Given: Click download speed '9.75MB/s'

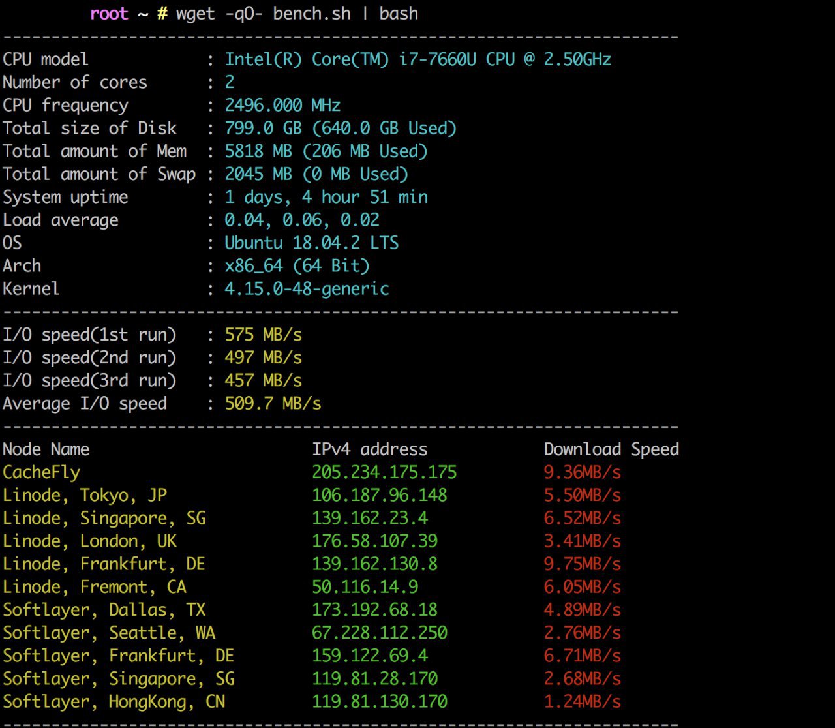Looking at the screenshot, I should click(x=583, y=564).
